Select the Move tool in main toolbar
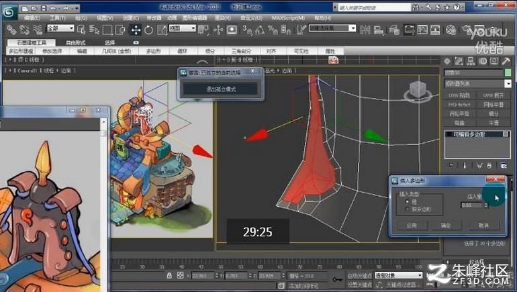Image resolution: width=517 pixels, height=292 pixels. point(136,30)
